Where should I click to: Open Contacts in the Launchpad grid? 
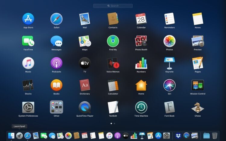pyautogui.click(x=113, y=19)
